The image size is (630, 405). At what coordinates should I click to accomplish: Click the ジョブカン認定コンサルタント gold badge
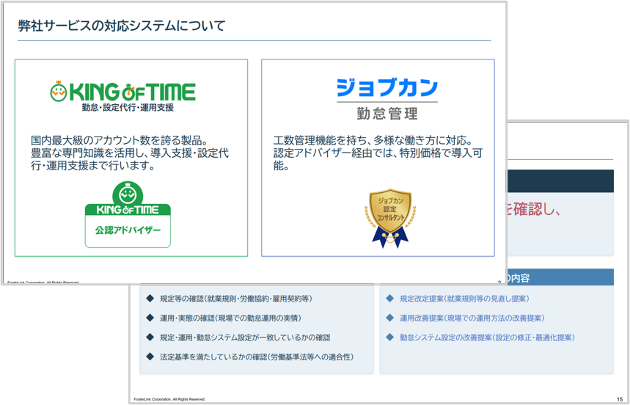tap(390, 217)
